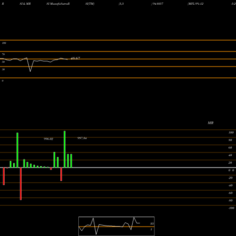This screenshot has height=236, width=236.
Task: Click the 'MFL-9%-12' header text
Action: pos(195,4)
